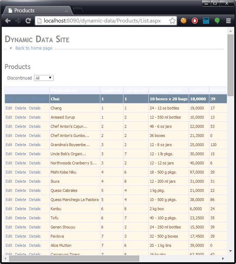Image resolution: width=236 pixels, height=264 pixels.
Task: Click the 'Queso Manchego La Pastora' cell
Action: click(x=75, y=200)
